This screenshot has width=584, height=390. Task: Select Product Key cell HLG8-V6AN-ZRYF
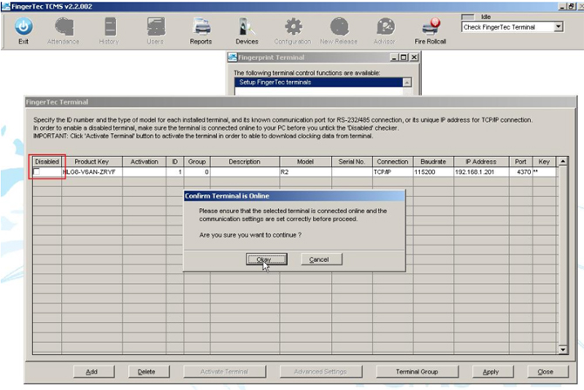coord(92,171)
